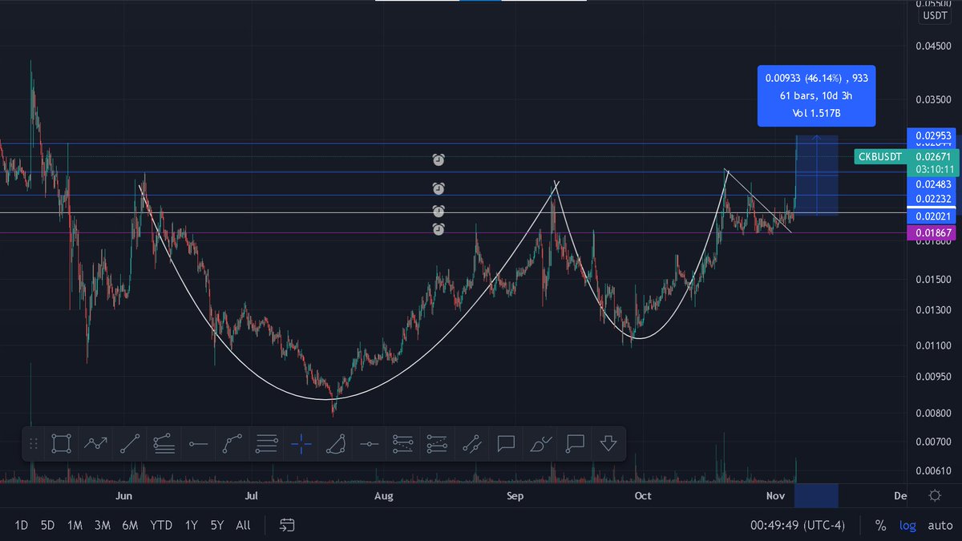
Task: Select the Fib Retracement tool
Action: (x=164, y=443)
